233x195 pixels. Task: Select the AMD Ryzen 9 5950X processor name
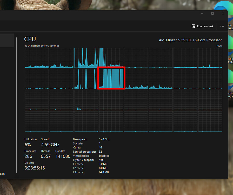point(190,40)
